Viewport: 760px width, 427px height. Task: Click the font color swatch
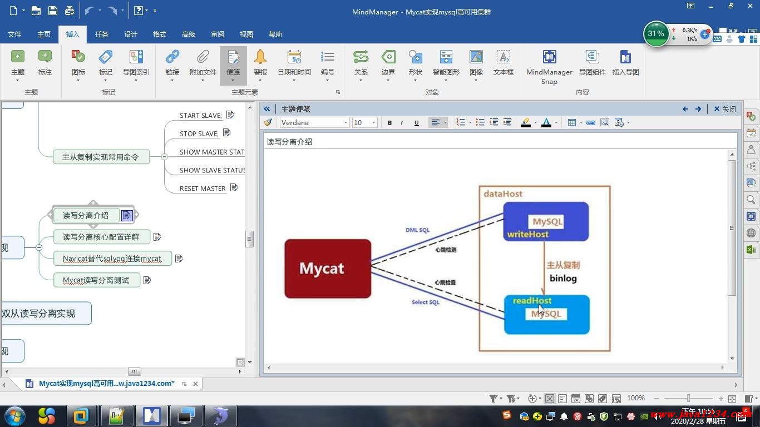(546, 123)
